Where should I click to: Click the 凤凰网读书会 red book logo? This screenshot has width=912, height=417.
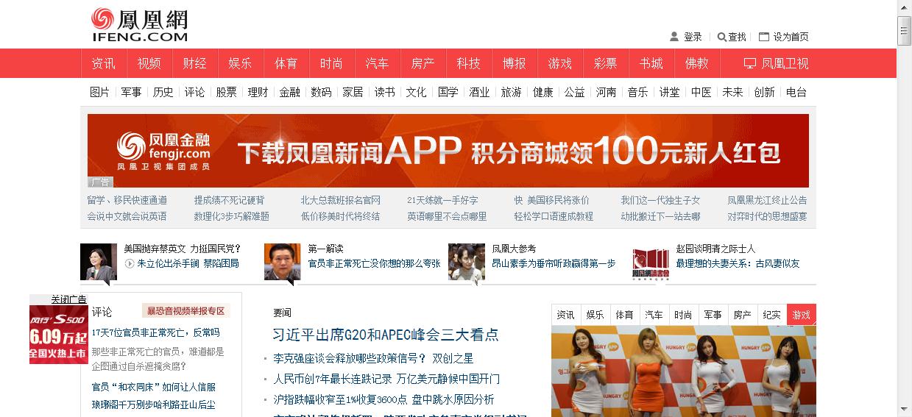[651, 263]
